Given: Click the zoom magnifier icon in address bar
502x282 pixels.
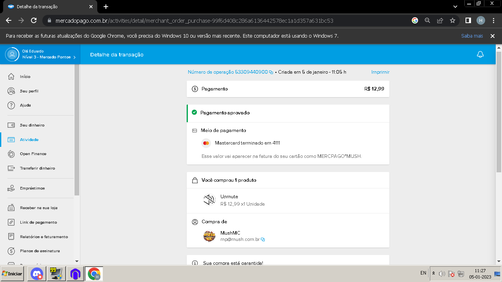Looking at the screenshot, I should pyautogui.click(x=427, y=20).
